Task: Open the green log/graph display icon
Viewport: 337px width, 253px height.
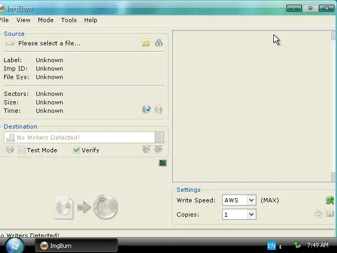Action: (163, 163)
